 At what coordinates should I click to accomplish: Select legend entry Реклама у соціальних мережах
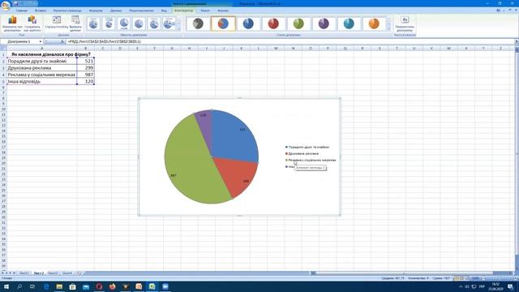point(311,161)
